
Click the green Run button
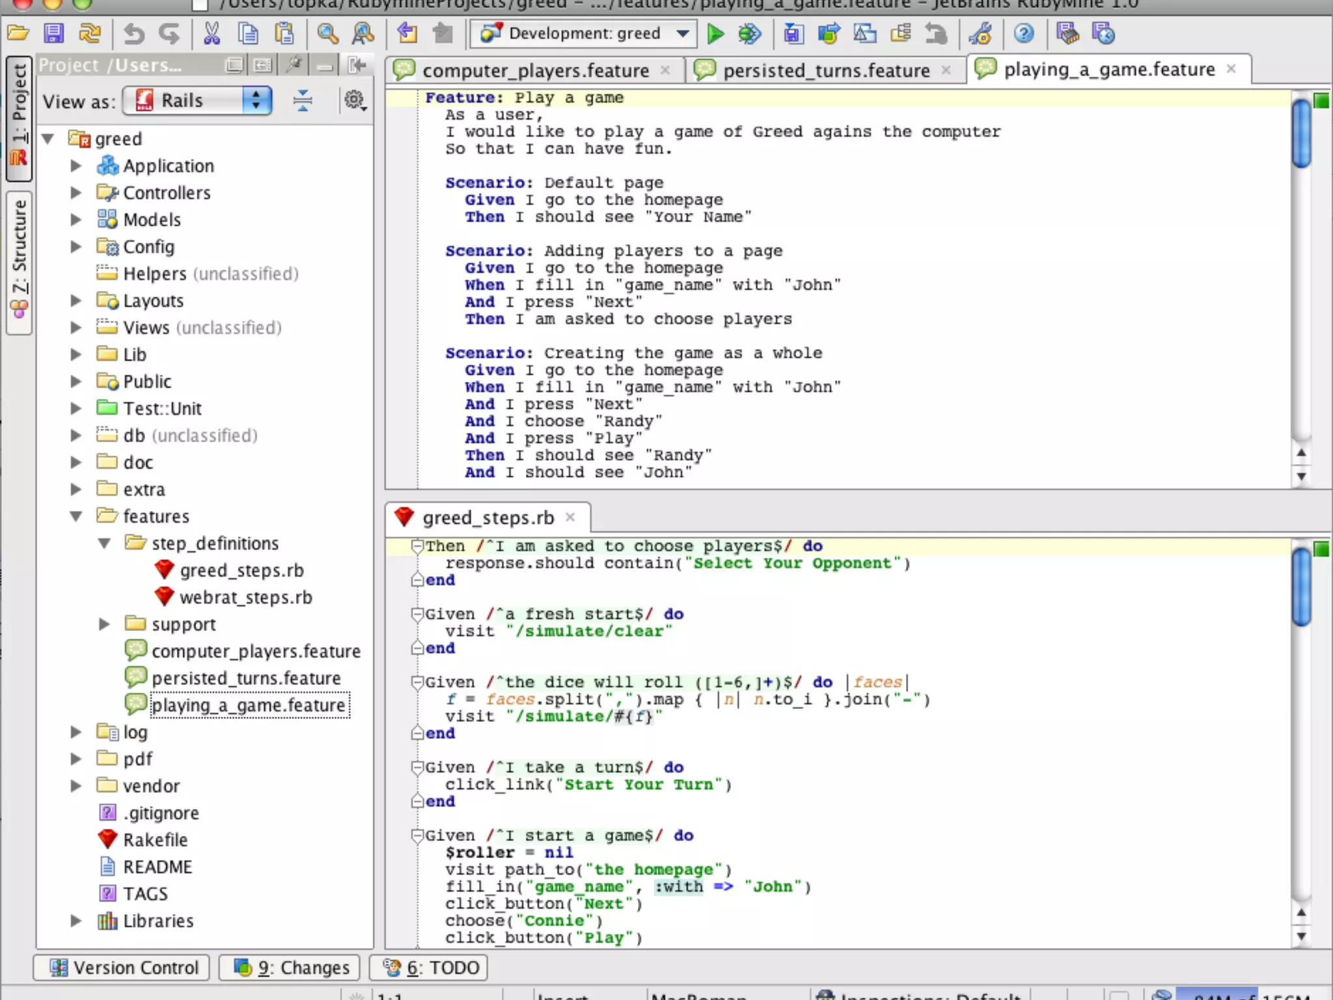[x=715, y=33]
